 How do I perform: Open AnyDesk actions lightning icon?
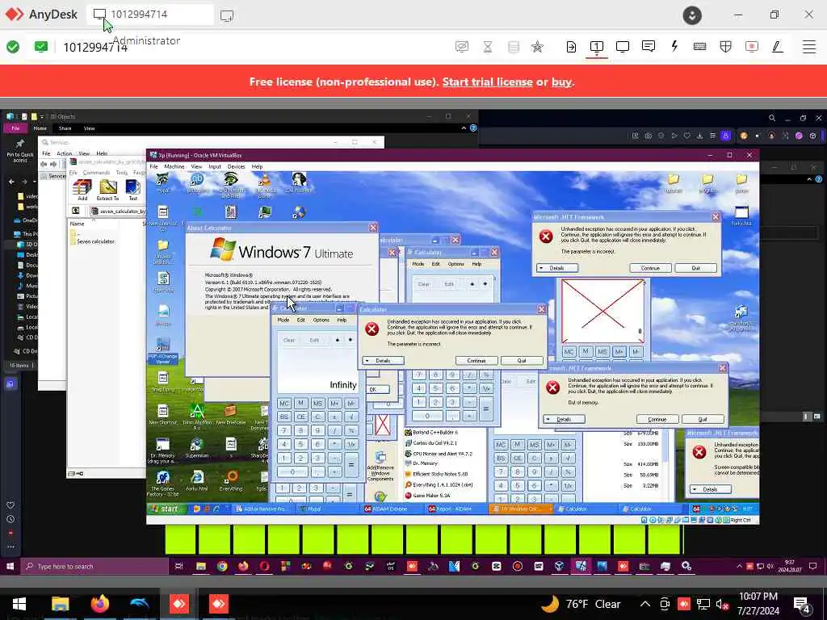(x=674, y=46)
